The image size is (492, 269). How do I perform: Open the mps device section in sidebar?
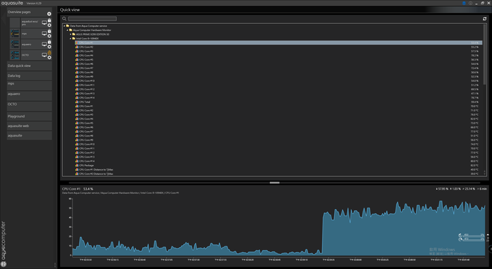[x=29, y=85]
